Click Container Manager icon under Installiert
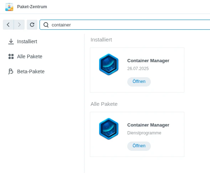This screenshot has width=210, height=173. (x=109, y=64)
